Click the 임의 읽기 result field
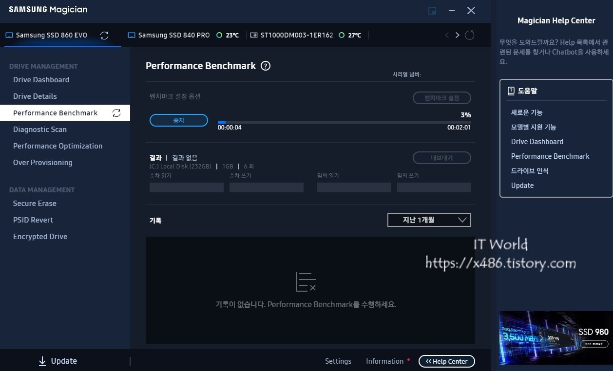 (x=354, y=187)
